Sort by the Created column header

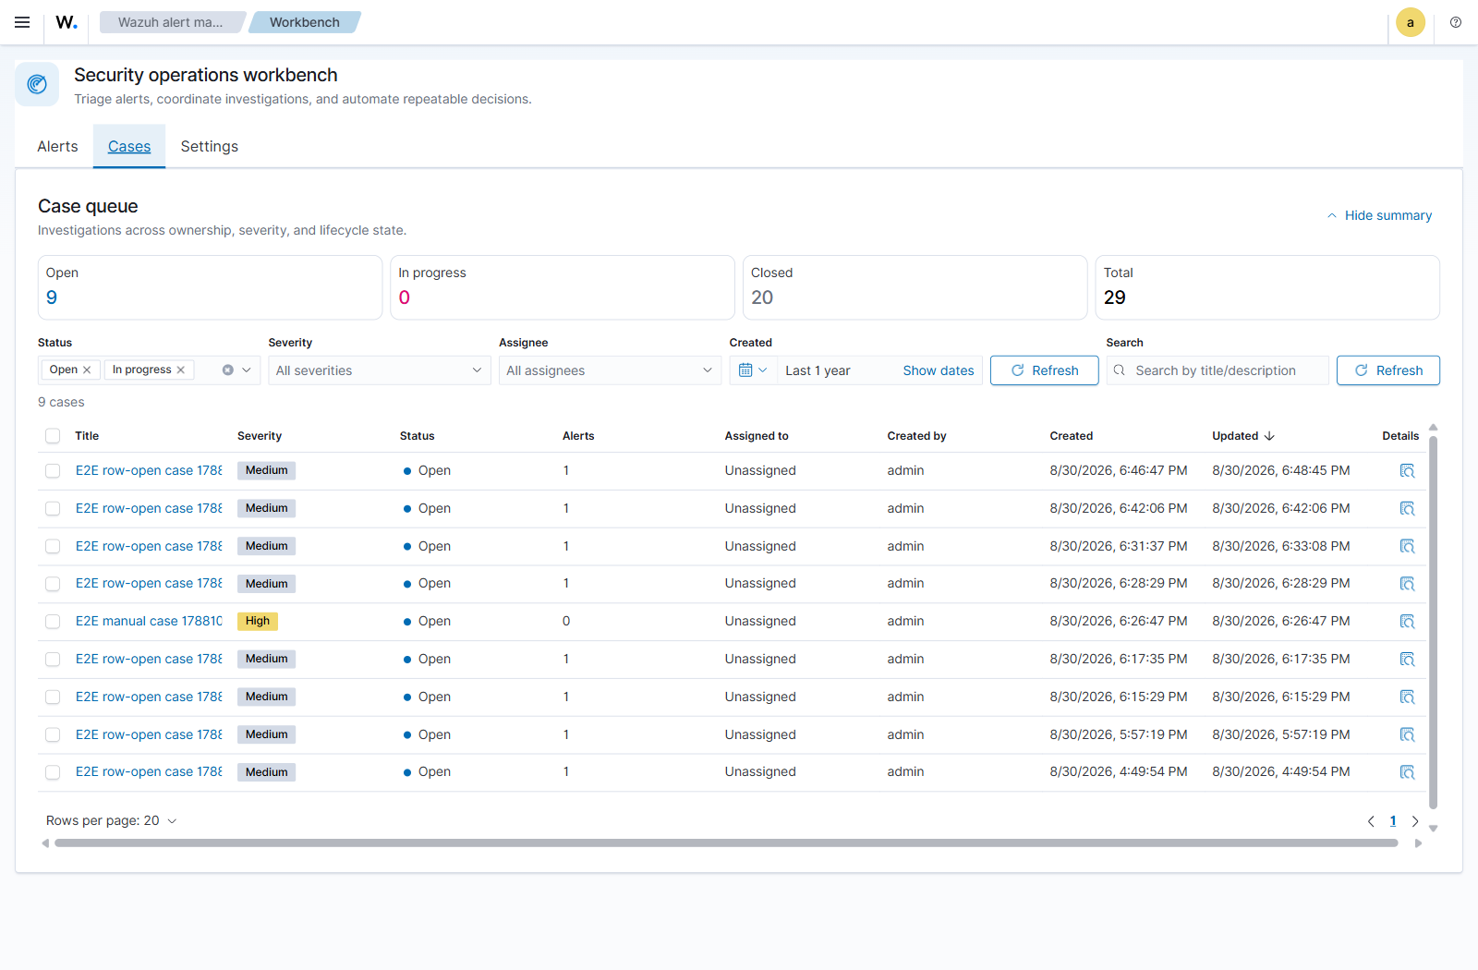(x=1071, y=436)
